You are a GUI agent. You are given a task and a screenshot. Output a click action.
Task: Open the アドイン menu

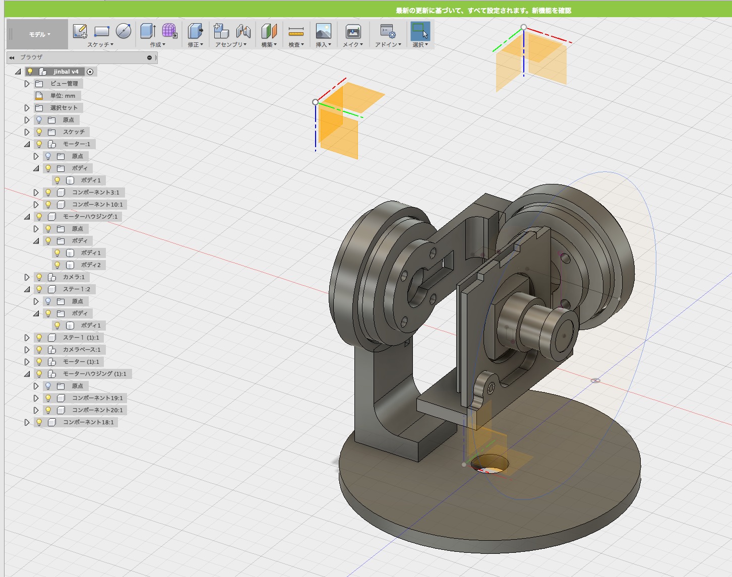[388, 45]
